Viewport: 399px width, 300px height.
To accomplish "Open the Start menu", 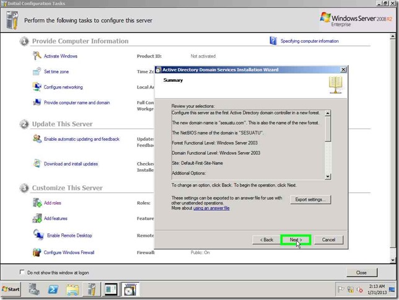I will [11, 289].
